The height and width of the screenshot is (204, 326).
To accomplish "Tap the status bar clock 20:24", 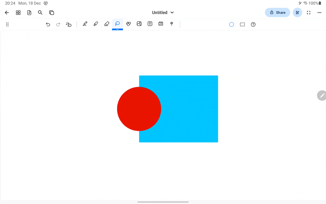I will tap(10, 3).
